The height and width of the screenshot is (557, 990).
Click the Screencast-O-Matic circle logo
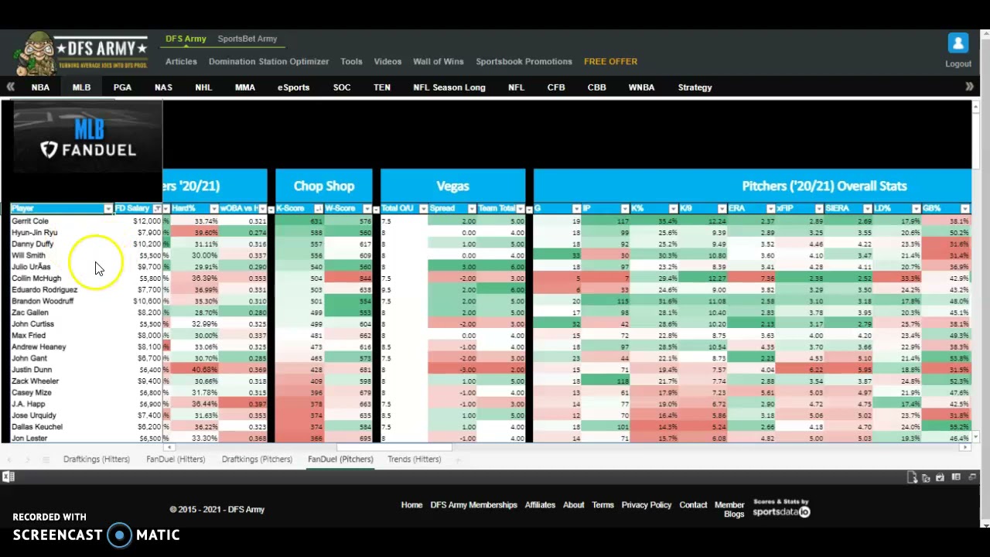point(119,535)
